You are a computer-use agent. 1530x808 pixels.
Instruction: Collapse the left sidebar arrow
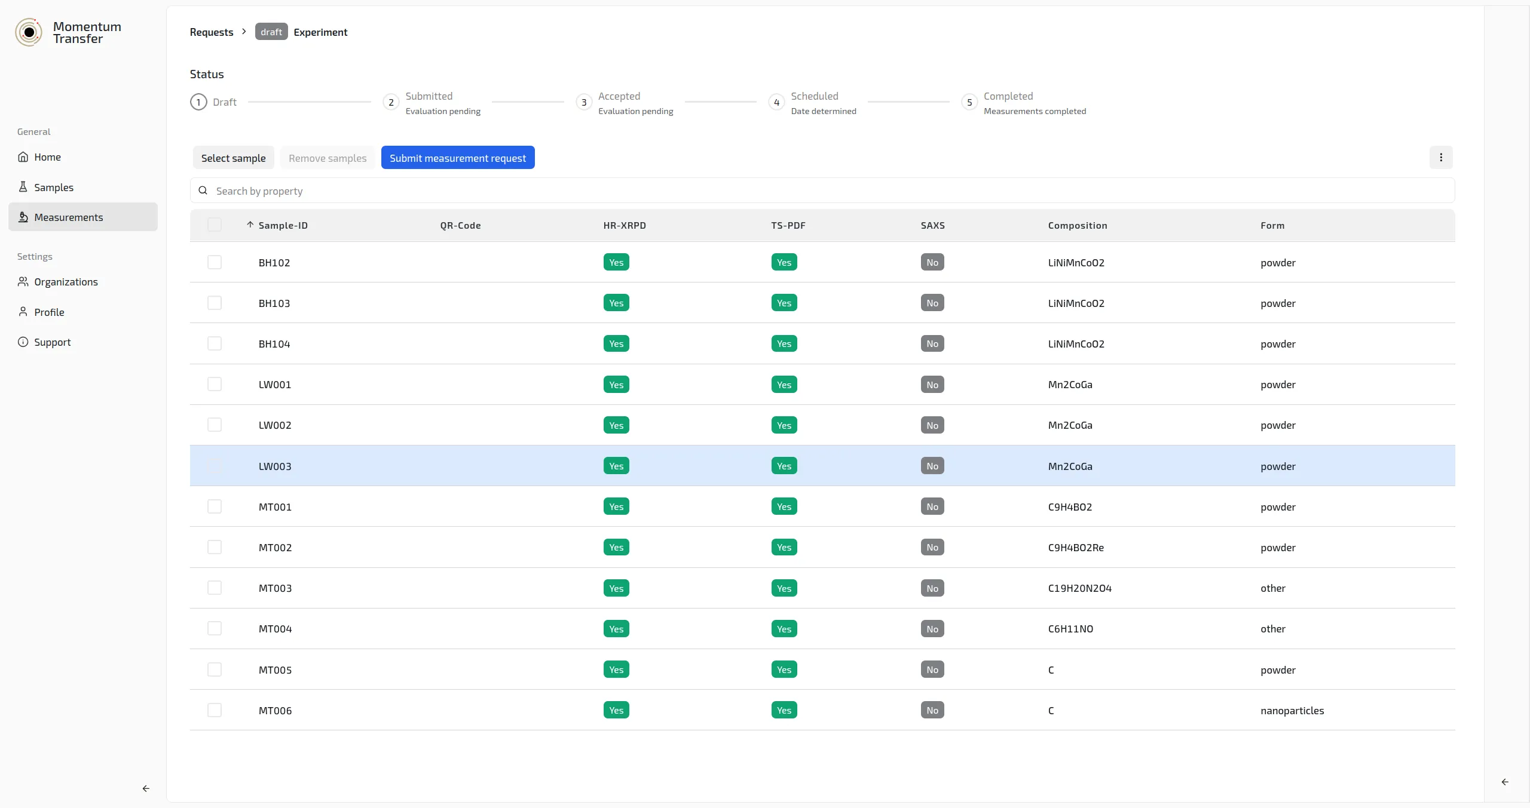[x=146, y=788]
